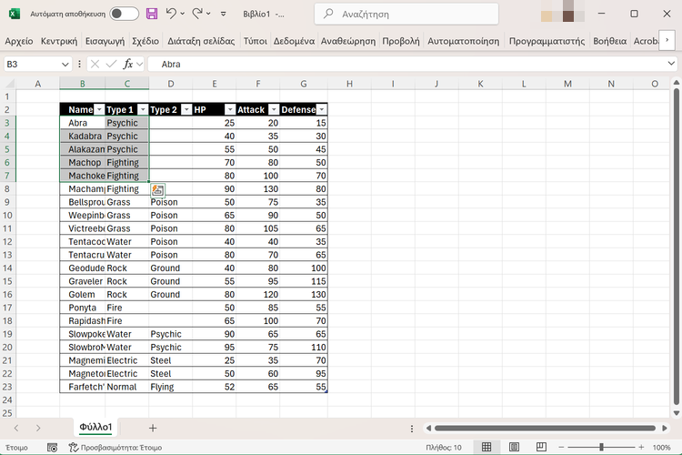Click the horizontal scrollbar right arrow

[664, 428]
